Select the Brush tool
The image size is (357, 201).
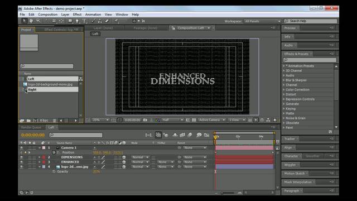click(93, 21)
